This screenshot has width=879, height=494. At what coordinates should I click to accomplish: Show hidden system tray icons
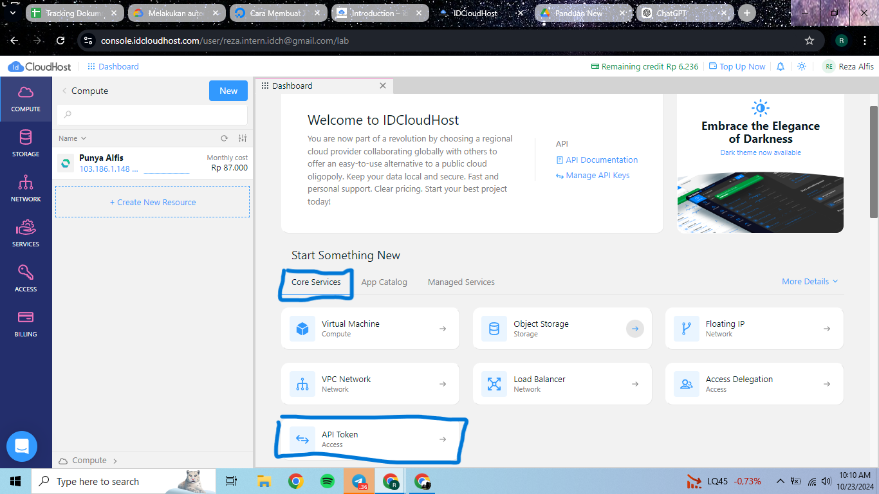click(x=781, y=481)
